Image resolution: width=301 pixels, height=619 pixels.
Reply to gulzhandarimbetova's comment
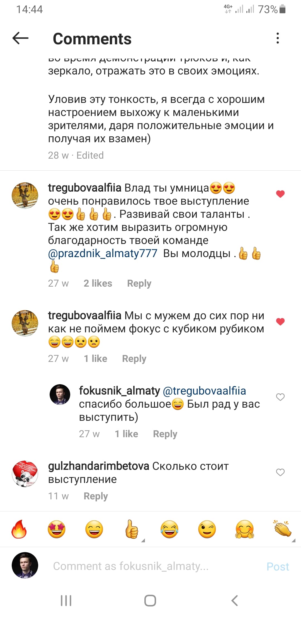pyautogui.click(x=96, y=496)
